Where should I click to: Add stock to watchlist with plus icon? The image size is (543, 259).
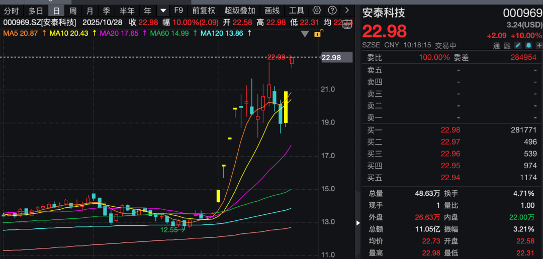539,45
